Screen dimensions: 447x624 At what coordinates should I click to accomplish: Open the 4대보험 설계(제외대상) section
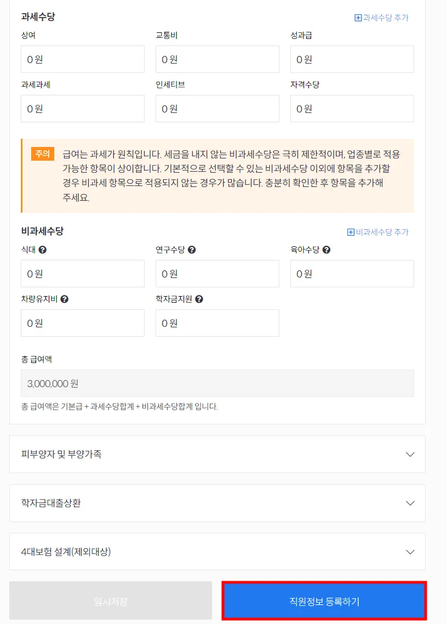pyautogui.click(x=410, y=552)
